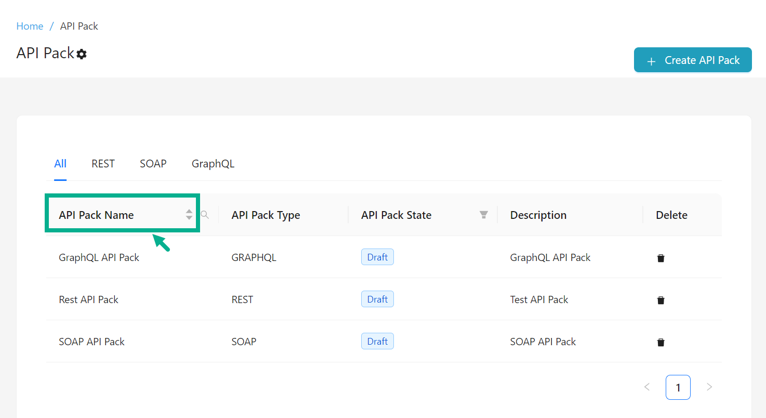Select page 1 in pagination
Screen dimensions: 766x418
click(678, 387)
